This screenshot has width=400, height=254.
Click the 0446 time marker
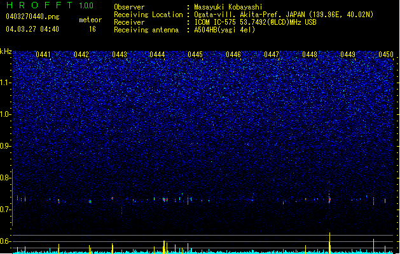pyautogui.click(x=233, y=55)
